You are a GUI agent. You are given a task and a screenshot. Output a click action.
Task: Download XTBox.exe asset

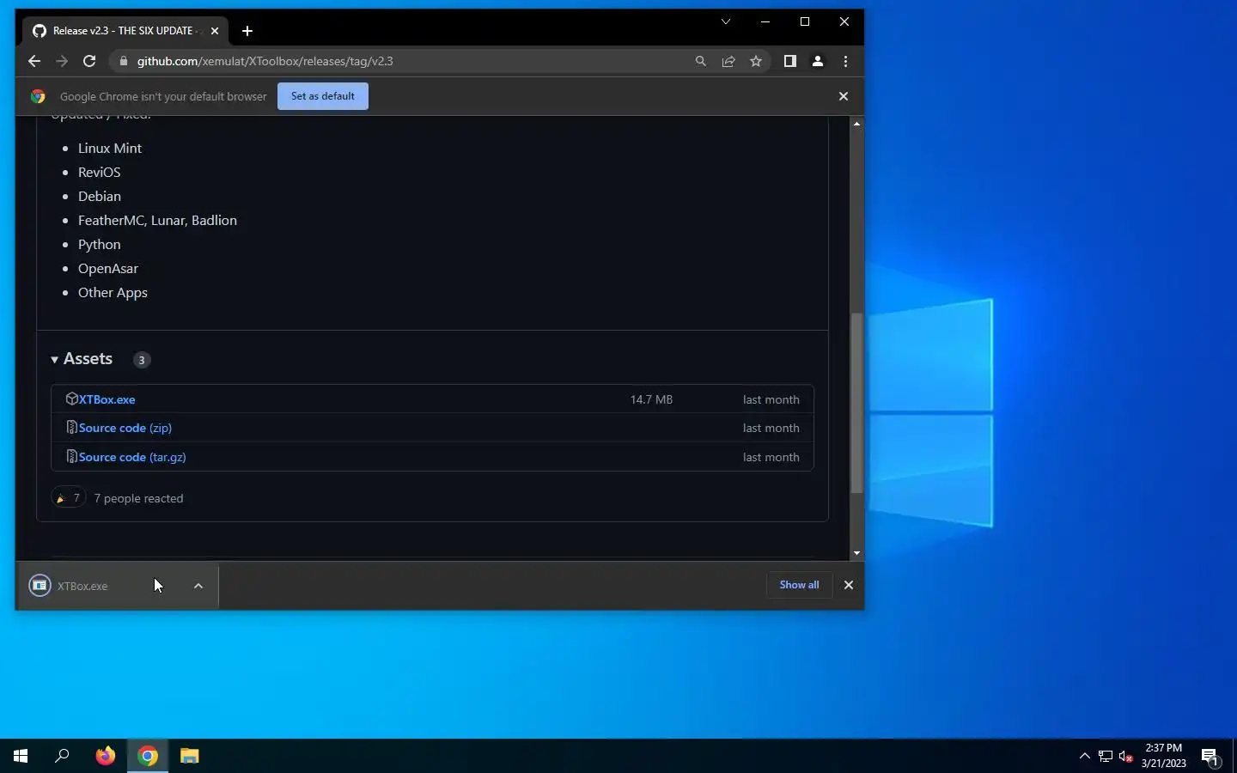(x=107, y=399)
